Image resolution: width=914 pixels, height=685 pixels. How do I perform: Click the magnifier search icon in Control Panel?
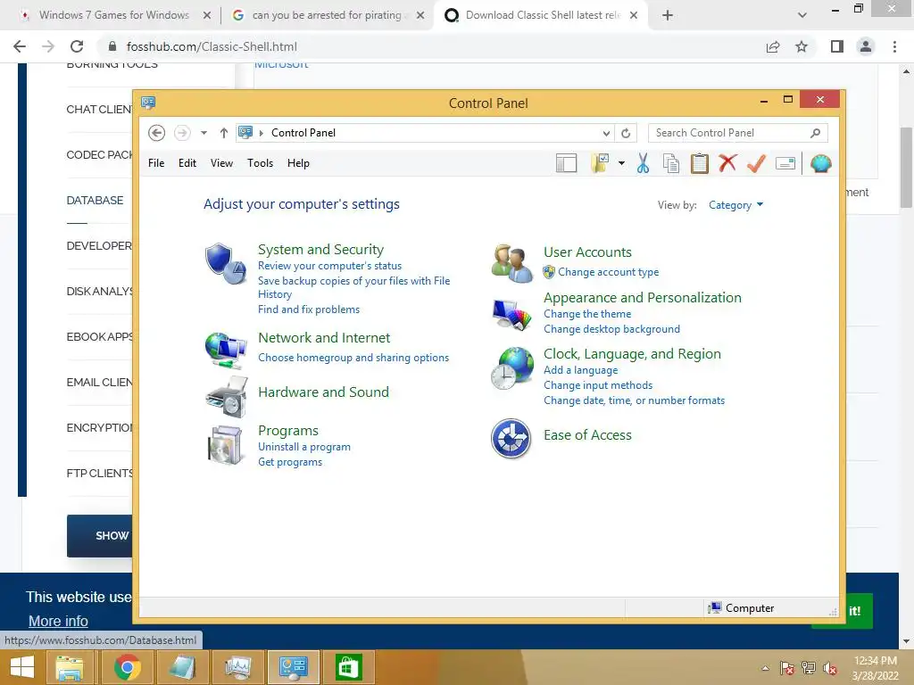click(x=816, y=134)
